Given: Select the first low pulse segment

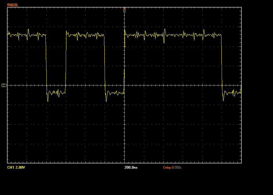Looking at the screenshot, I should click(56, 93).
